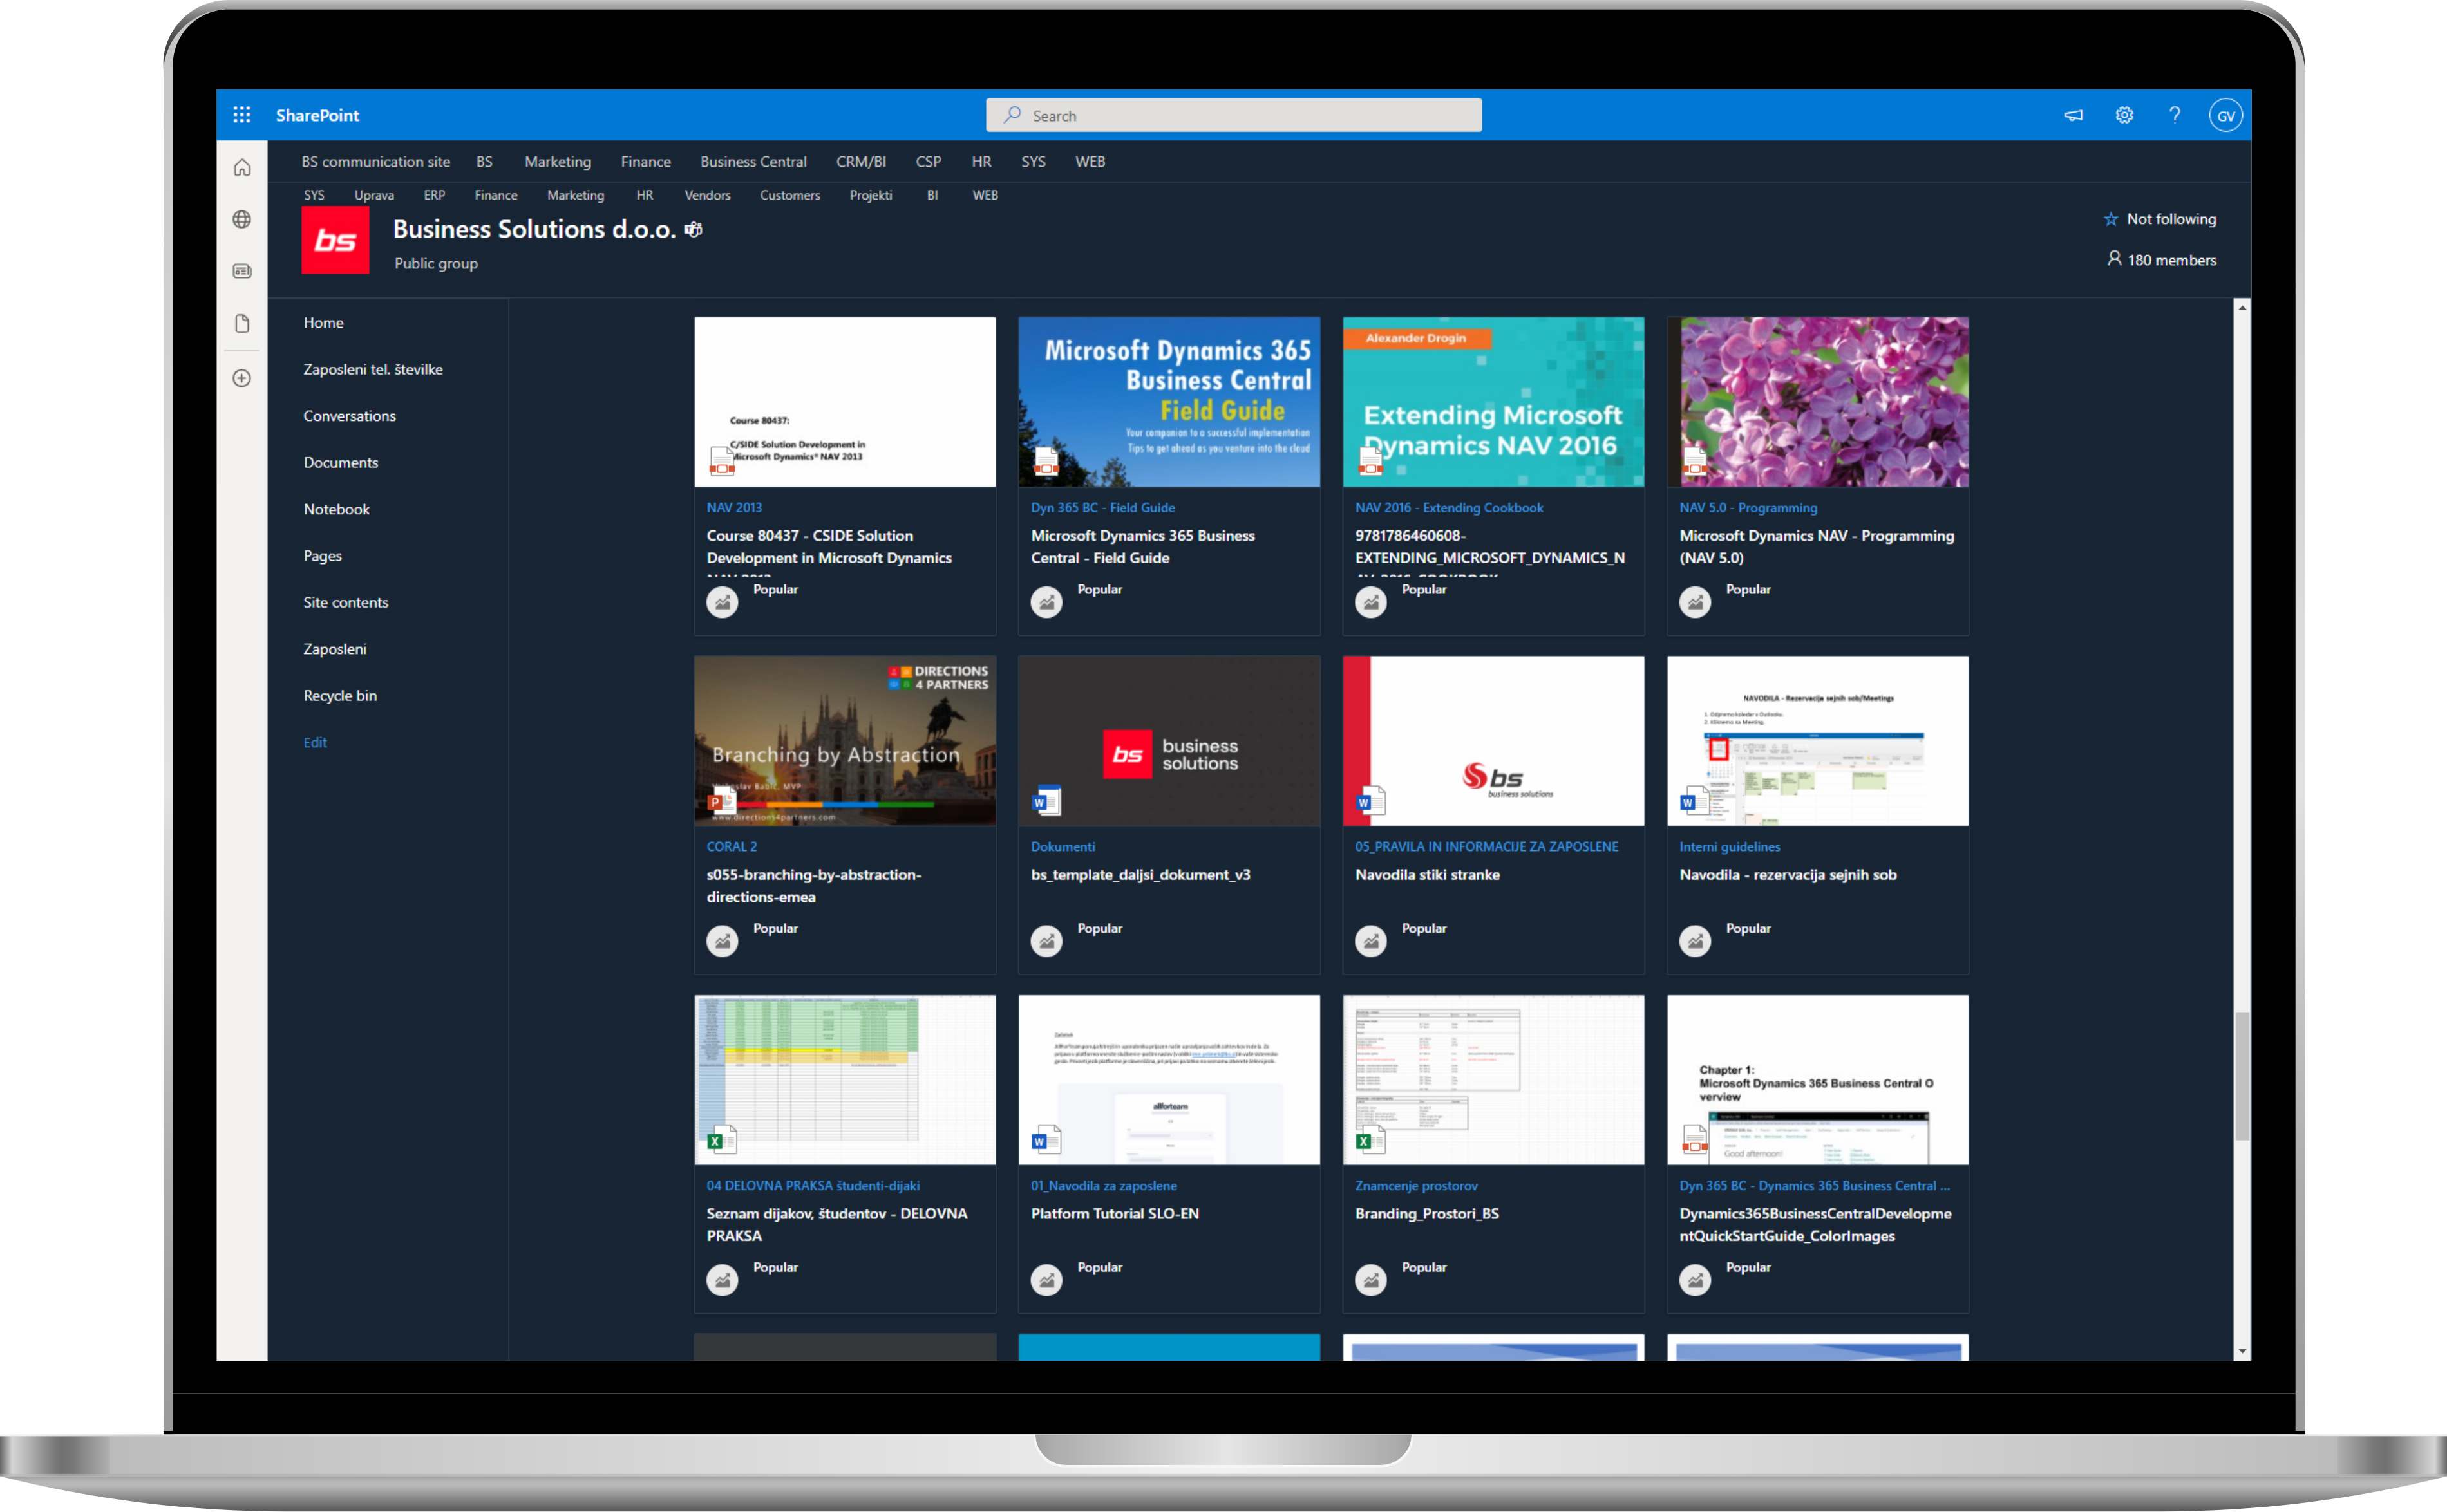This screenshot has height=1512, width=2447.
Task: Open Notebook in left nav
Action: point(336,509)
